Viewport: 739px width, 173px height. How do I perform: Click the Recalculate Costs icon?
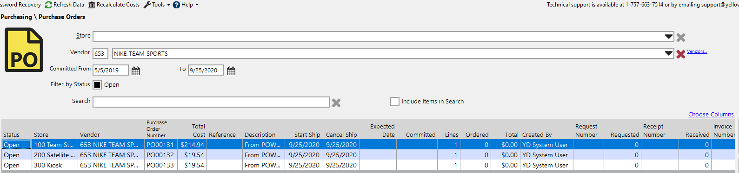click(x=92, y=5)
